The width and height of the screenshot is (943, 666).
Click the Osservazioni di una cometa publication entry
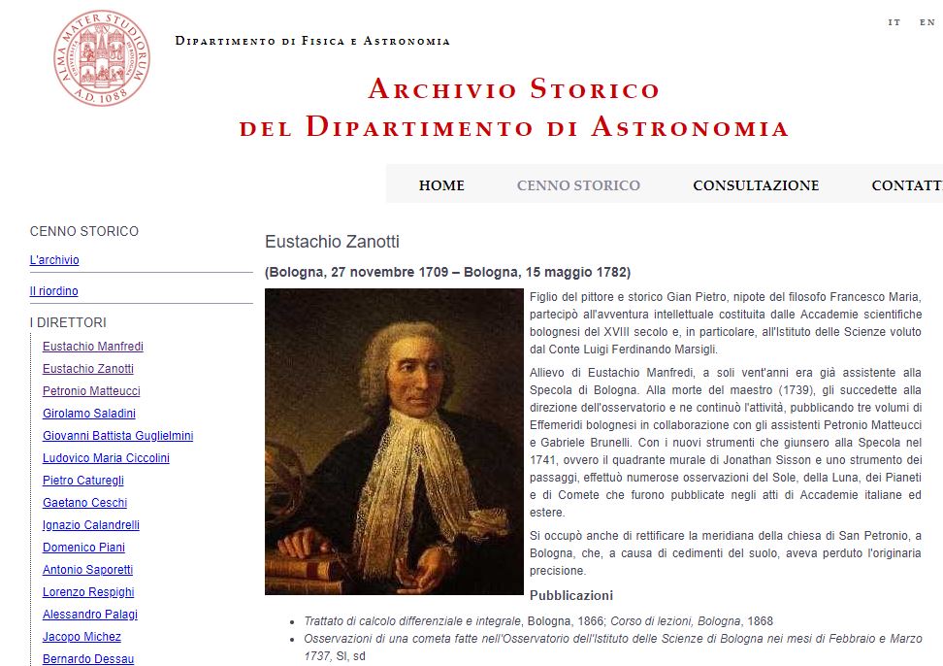[x=613, y=647]
